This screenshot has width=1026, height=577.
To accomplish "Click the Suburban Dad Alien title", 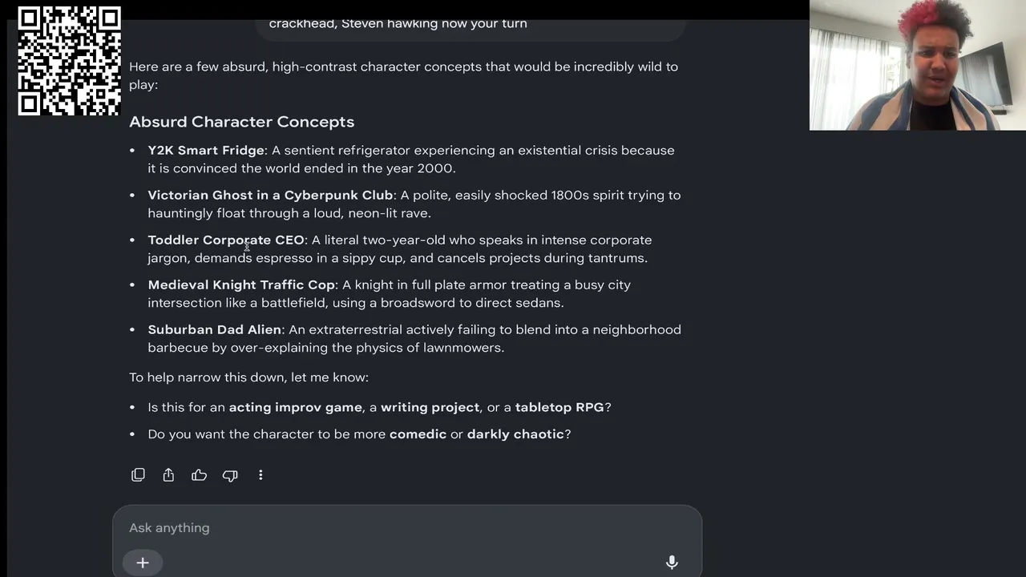I will (214, 330).
